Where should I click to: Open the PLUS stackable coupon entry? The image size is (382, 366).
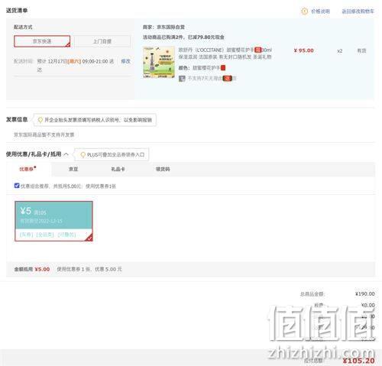pos(115,154)
